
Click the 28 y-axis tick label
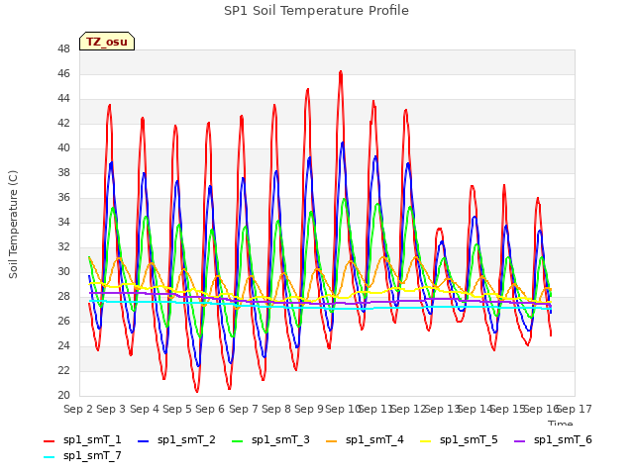coord(63,297)
